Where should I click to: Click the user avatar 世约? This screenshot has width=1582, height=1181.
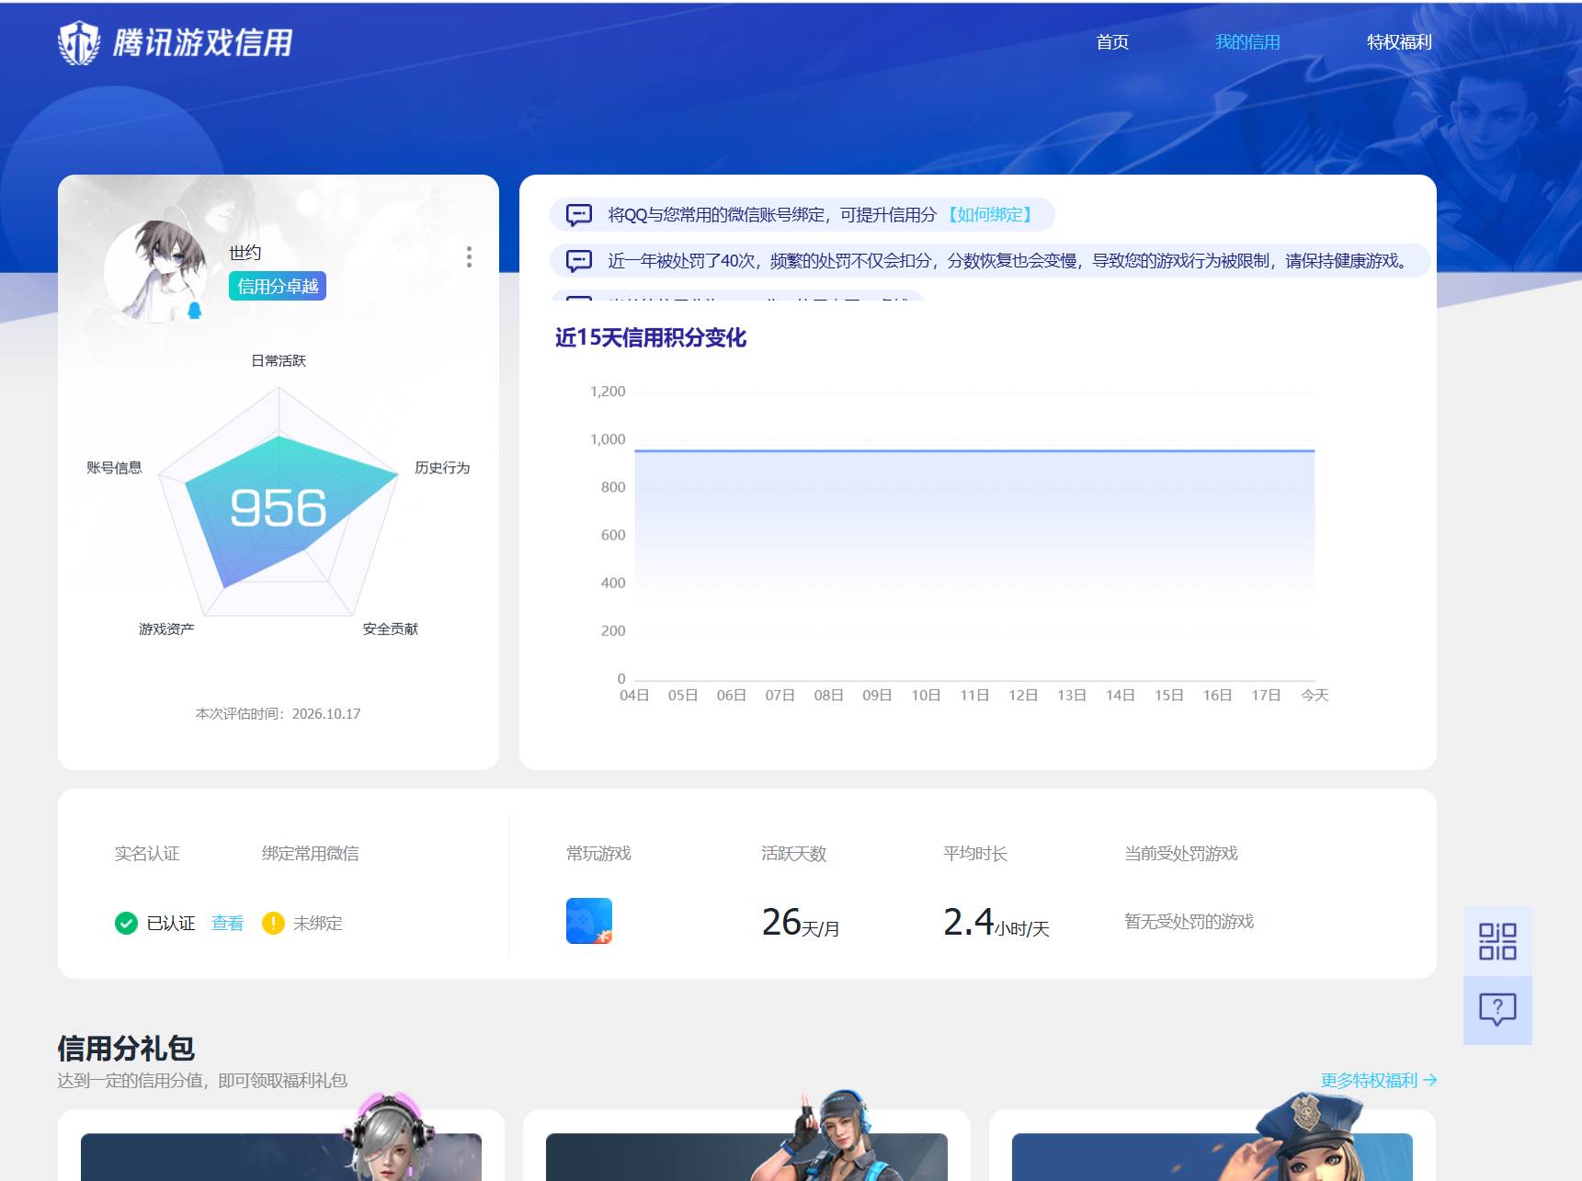(x=156, y=271)
